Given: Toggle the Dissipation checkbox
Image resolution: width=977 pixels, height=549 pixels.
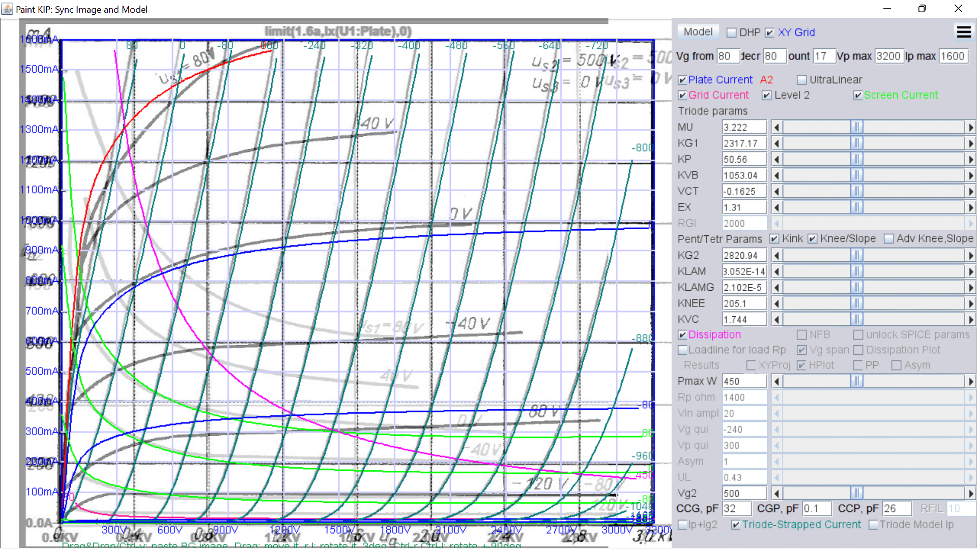Looking at the screenshot, I should [683, 335].
